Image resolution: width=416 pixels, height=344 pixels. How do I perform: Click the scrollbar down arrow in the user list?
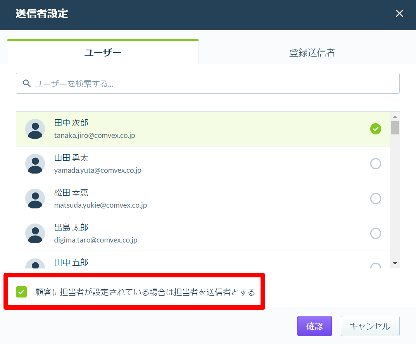click(395, 263)
